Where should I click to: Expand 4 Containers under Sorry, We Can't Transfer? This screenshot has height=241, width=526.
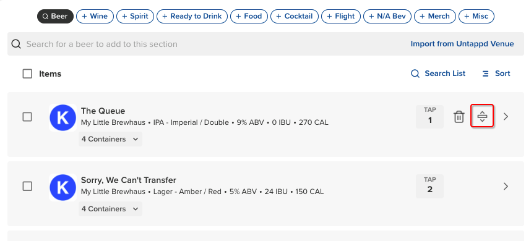(x=110, y=209)
